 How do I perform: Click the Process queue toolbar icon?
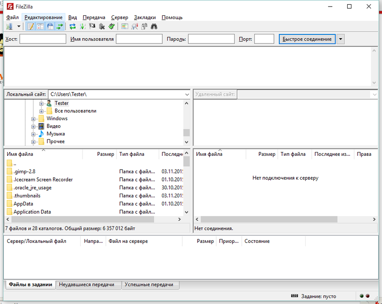point(83,26)
